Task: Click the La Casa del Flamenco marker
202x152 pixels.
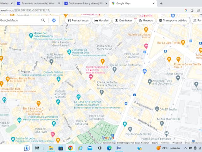Action: [x=78, y=97]
